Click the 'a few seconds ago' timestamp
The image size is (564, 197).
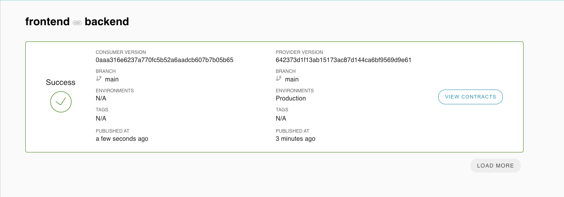122,139
